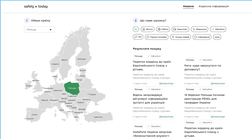Filter results by Транспорт
Image resolution: width=252 pixels, height=139 pixels.
180,29
